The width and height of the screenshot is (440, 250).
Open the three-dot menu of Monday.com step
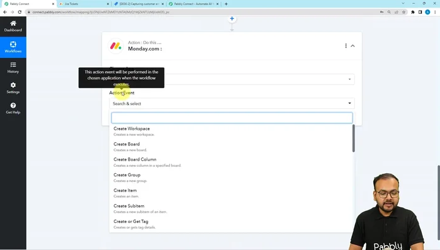346,46
